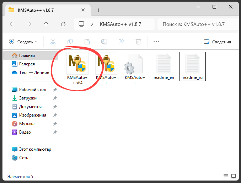Click the search field for KMSAuto++ v1.8.7
Viewport: 241px width, 183px height.
[x=198, y=24]
